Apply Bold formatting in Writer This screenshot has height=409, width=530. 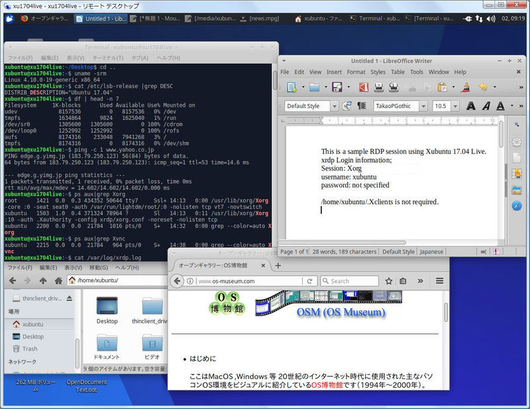pyautogui.click(x=470, y=106)
